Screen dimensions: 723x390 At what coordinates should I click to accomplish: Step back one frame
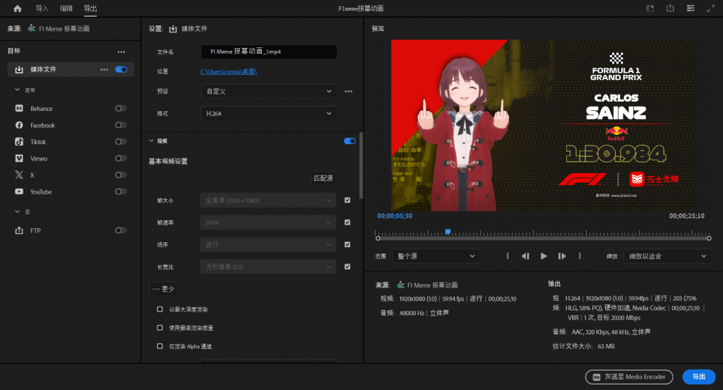pyautogui.click(x=525, y=256)
